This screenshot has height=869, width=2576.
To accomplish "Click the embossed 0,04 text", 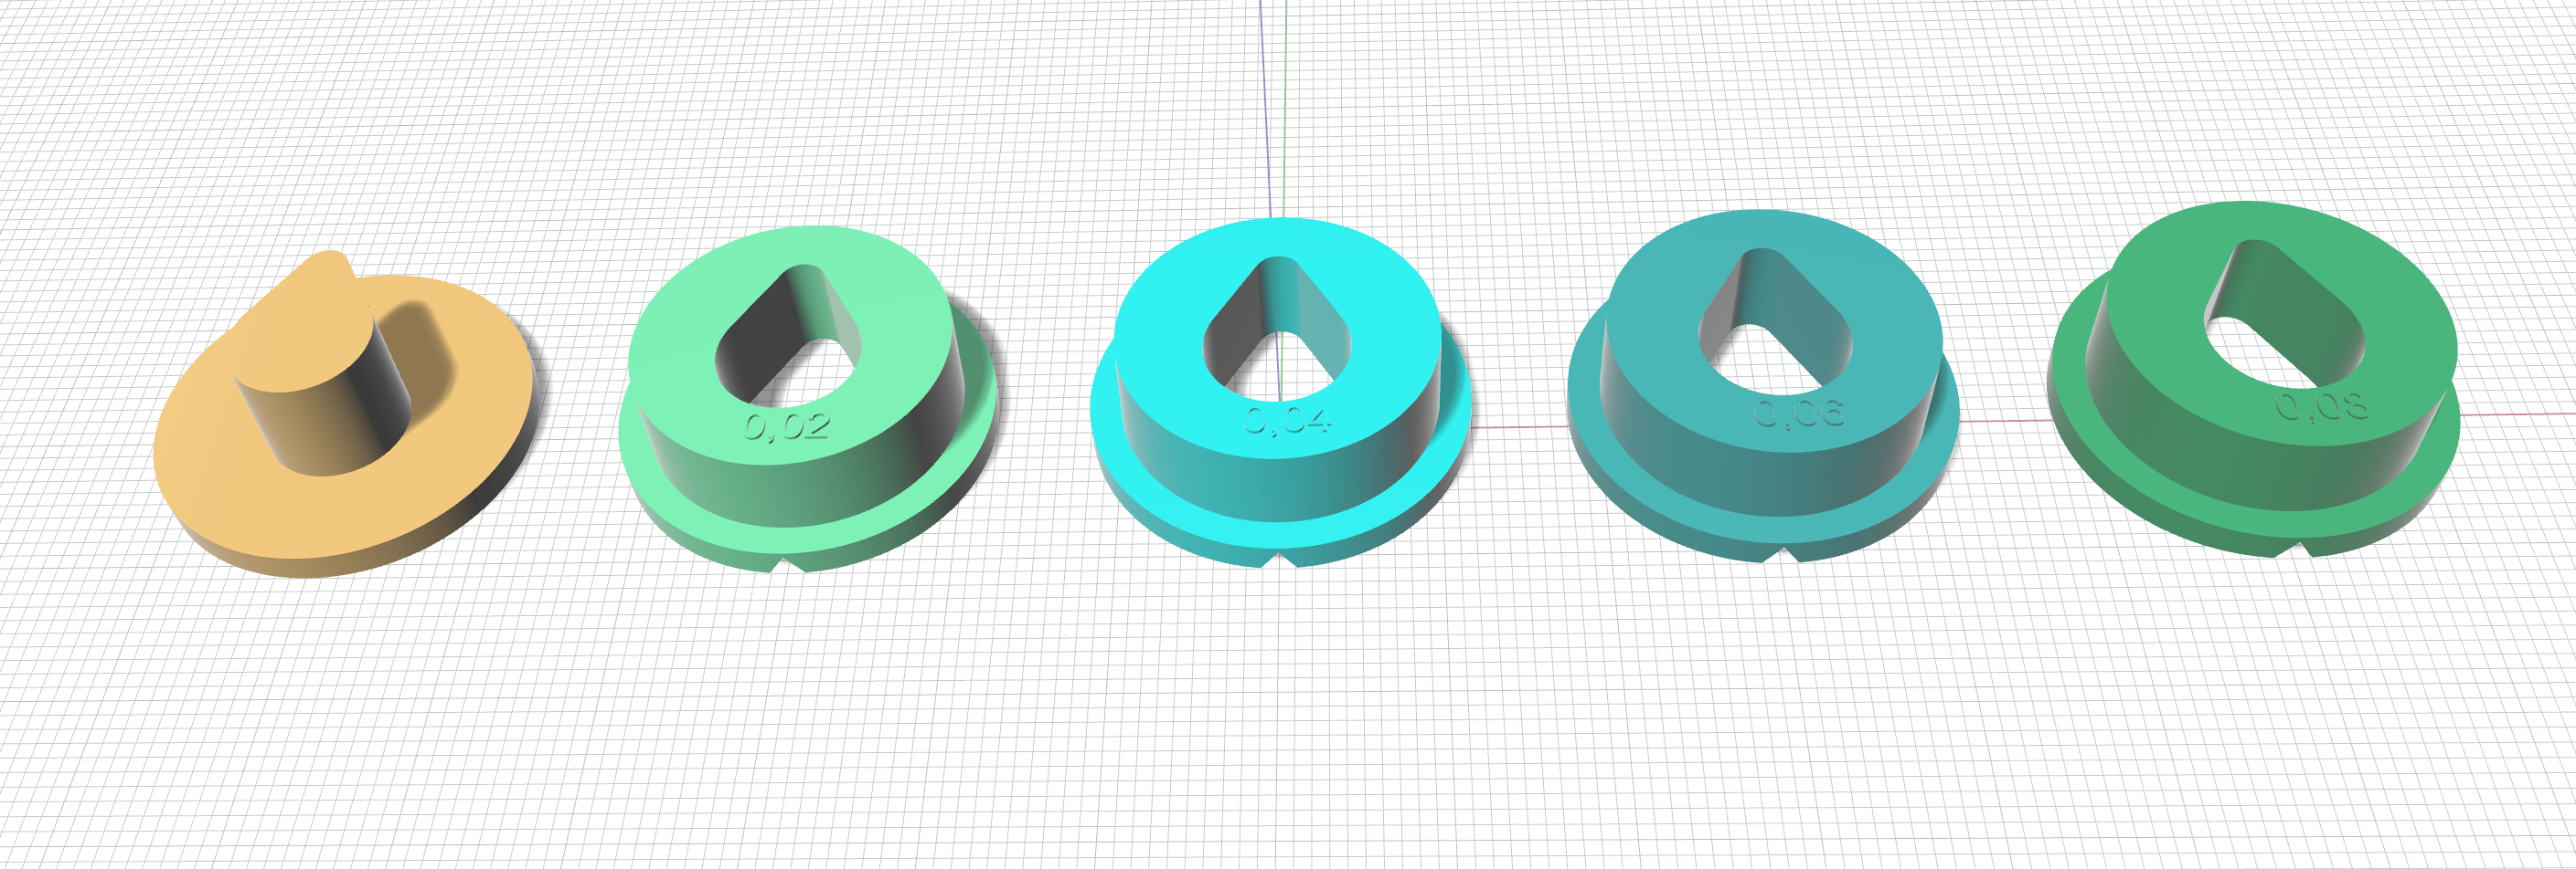I will [x=1287, y=421].
